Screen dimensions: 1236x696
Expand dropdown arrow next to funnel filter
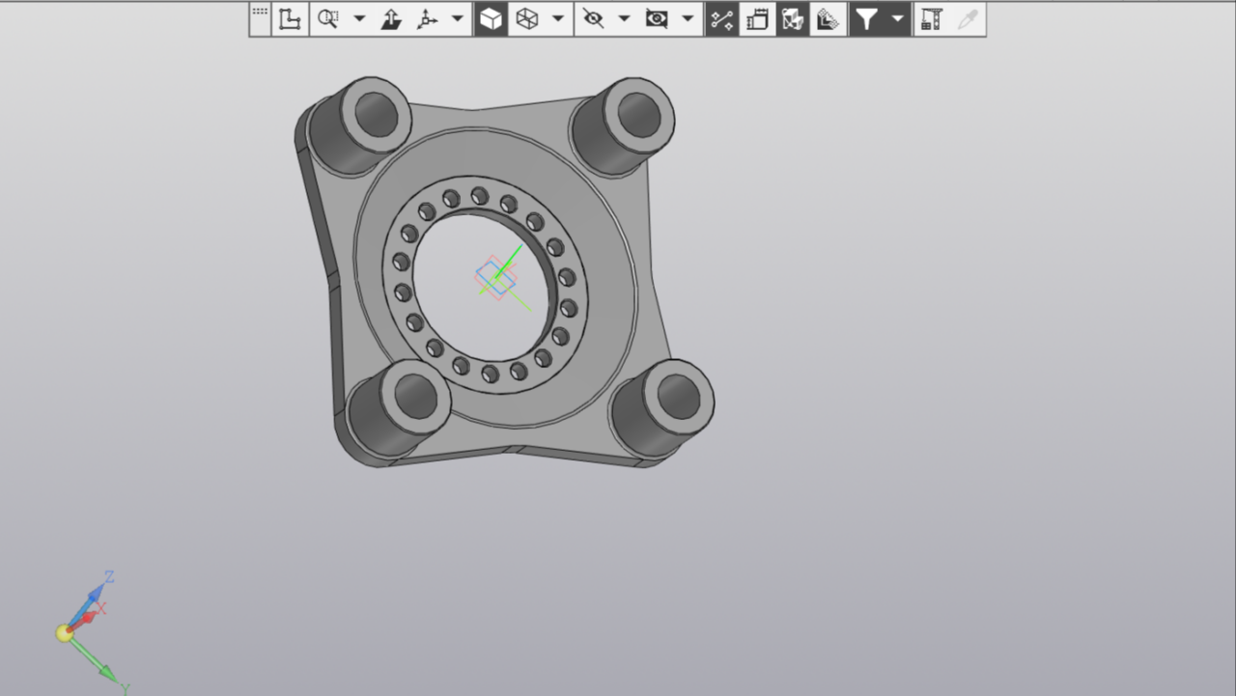tap(898, 19)
